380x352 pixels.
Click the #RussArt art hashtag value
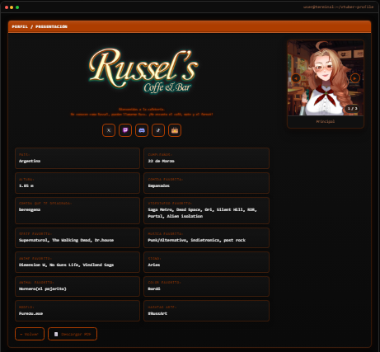157,313
